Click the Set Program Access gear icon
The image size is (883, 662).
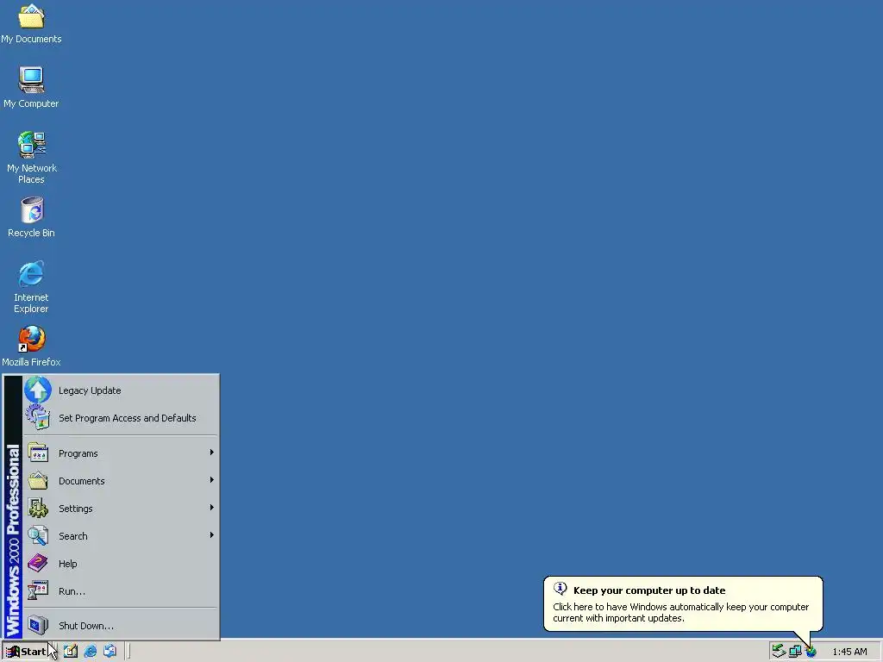(x=38, y=417)
